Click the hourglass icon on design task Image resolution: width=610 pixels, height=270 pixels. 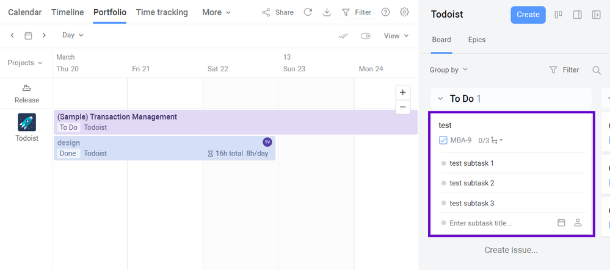click(x=211, y=154)
